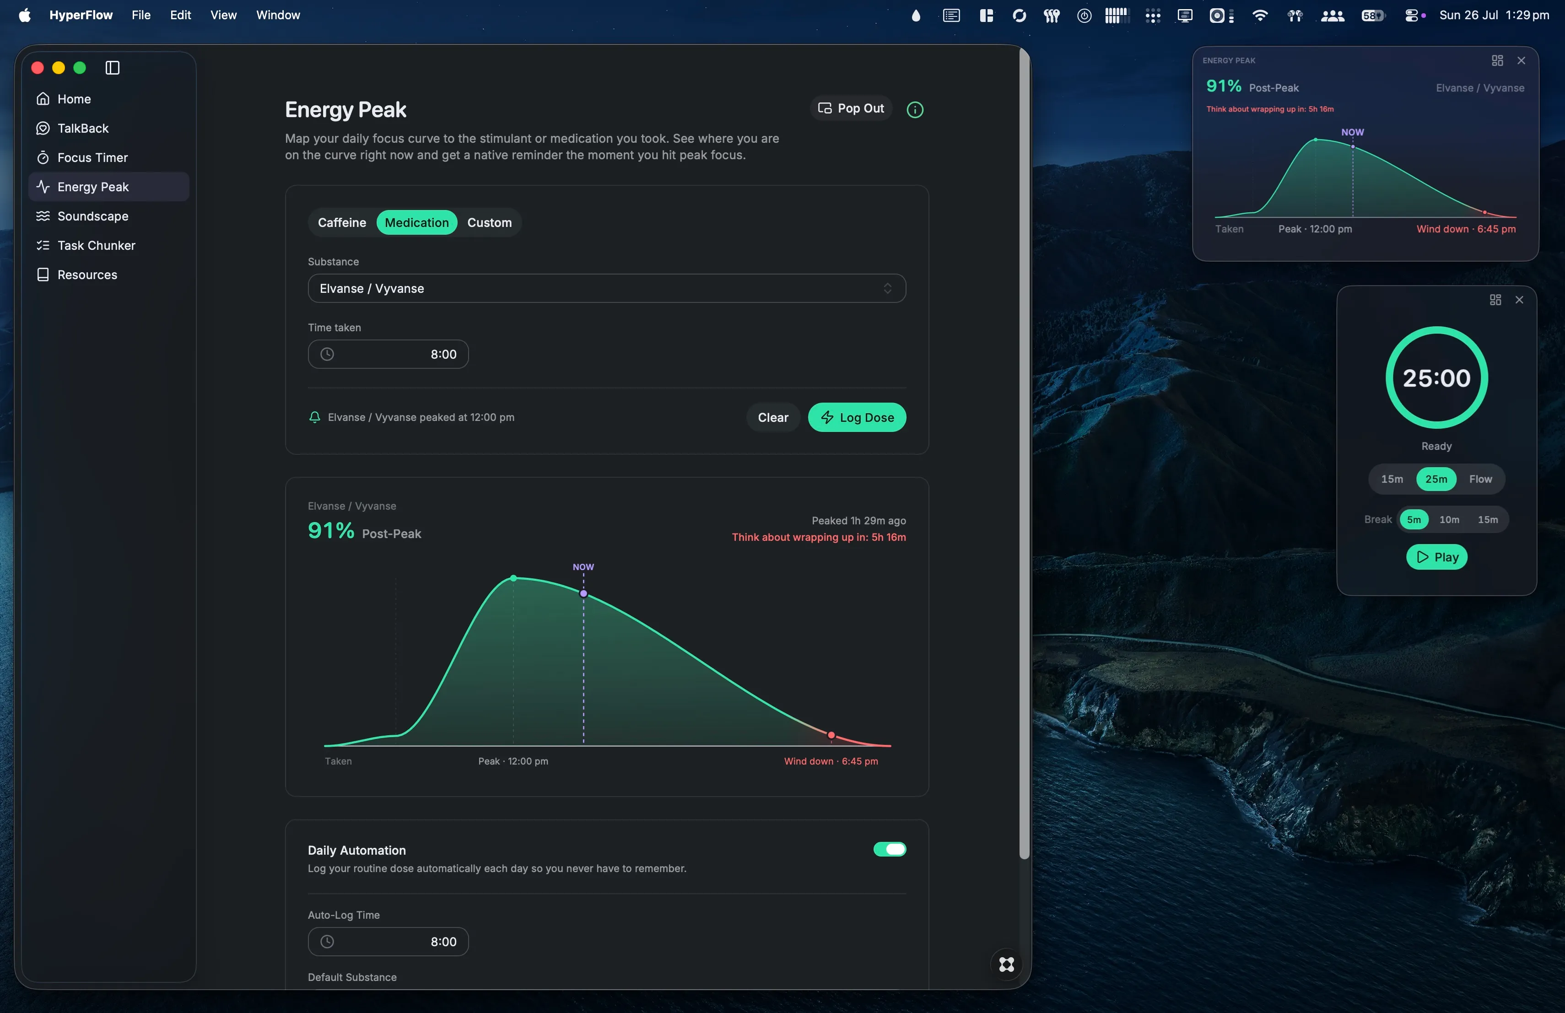This screenshot has width=1565, height=1013.
Task: Open Soundscape section
Action: coord(109,216)
